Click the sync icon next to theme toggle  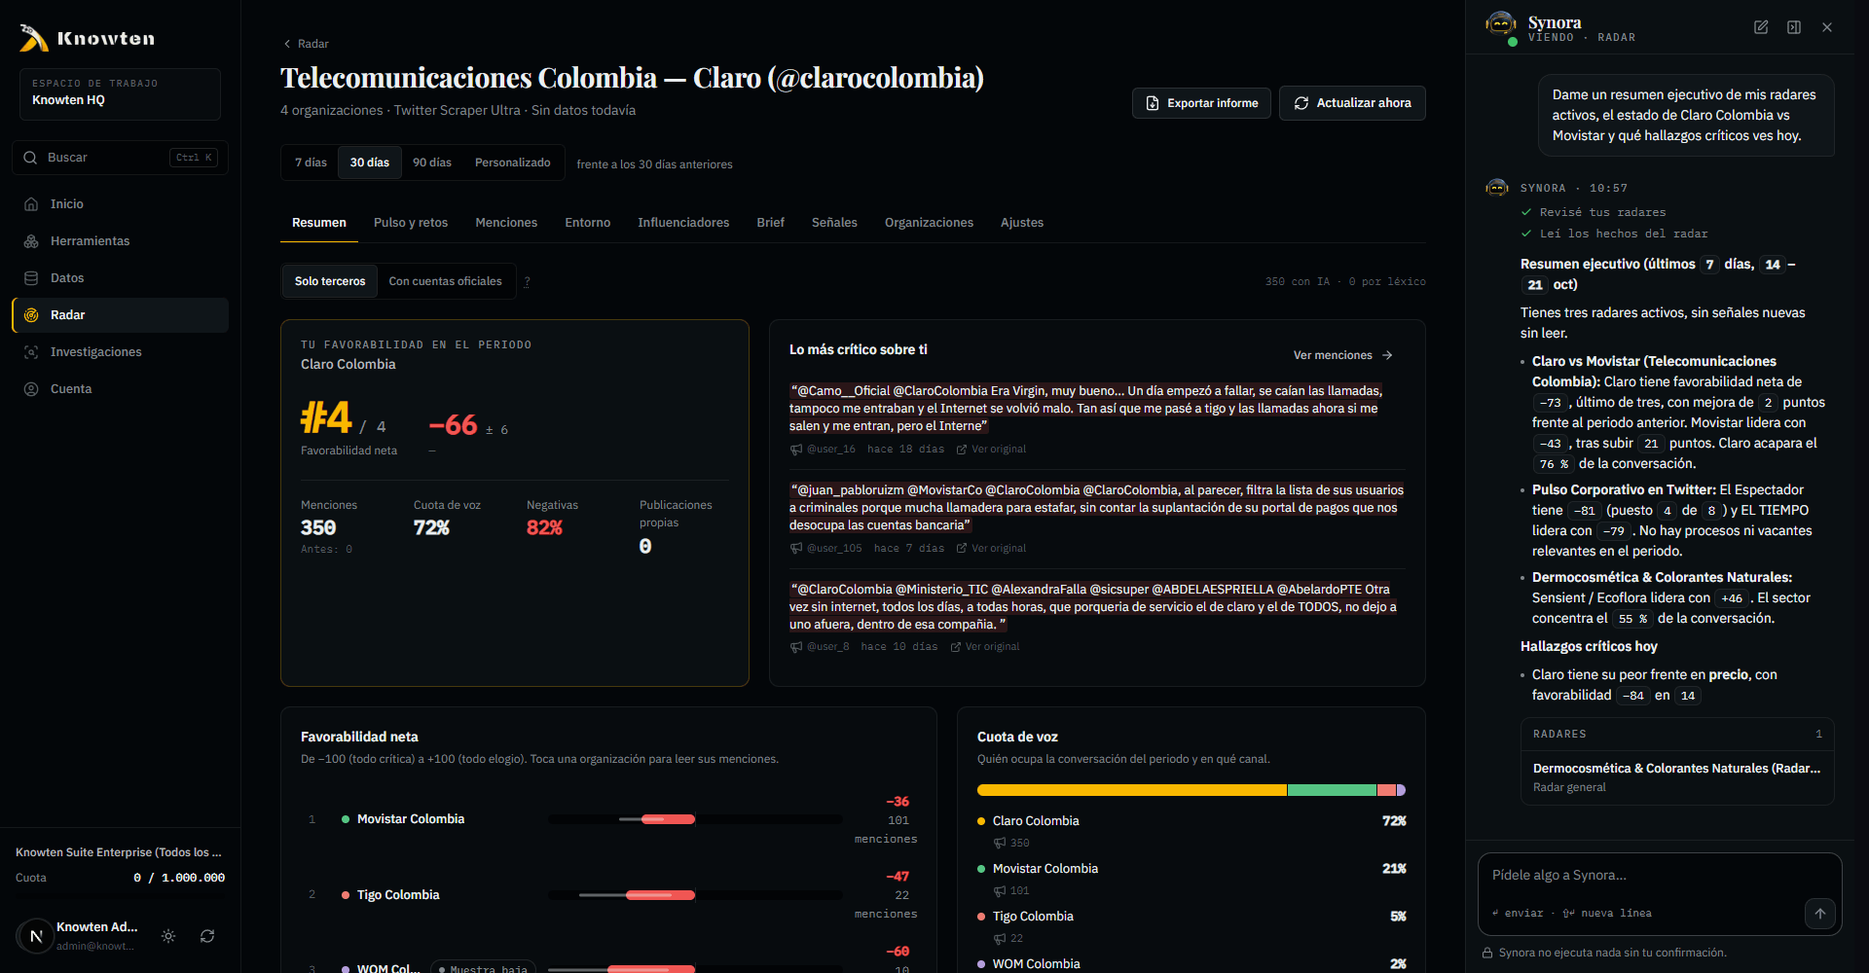pyautogui.click(x=207, y=936)
